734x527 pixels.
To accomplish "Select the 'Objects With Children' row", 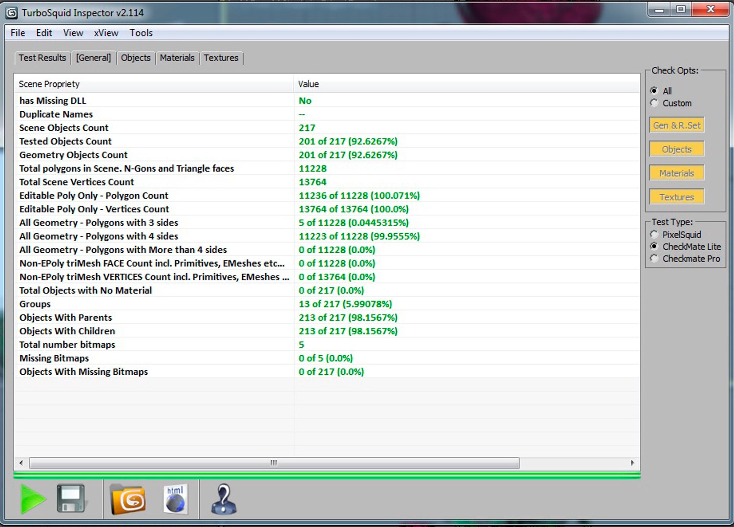I will (327, 331).
